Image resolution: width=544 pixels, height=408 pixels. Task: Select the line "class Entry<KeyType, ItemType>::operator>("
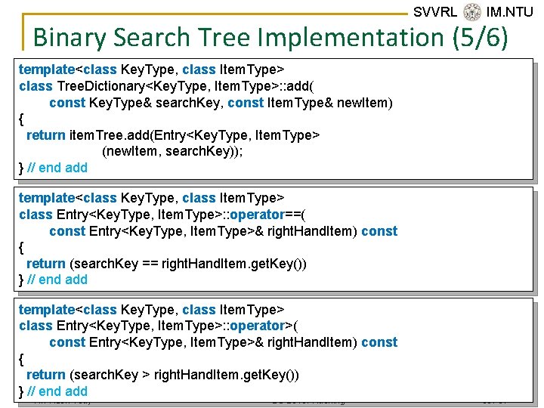(158, 326)
